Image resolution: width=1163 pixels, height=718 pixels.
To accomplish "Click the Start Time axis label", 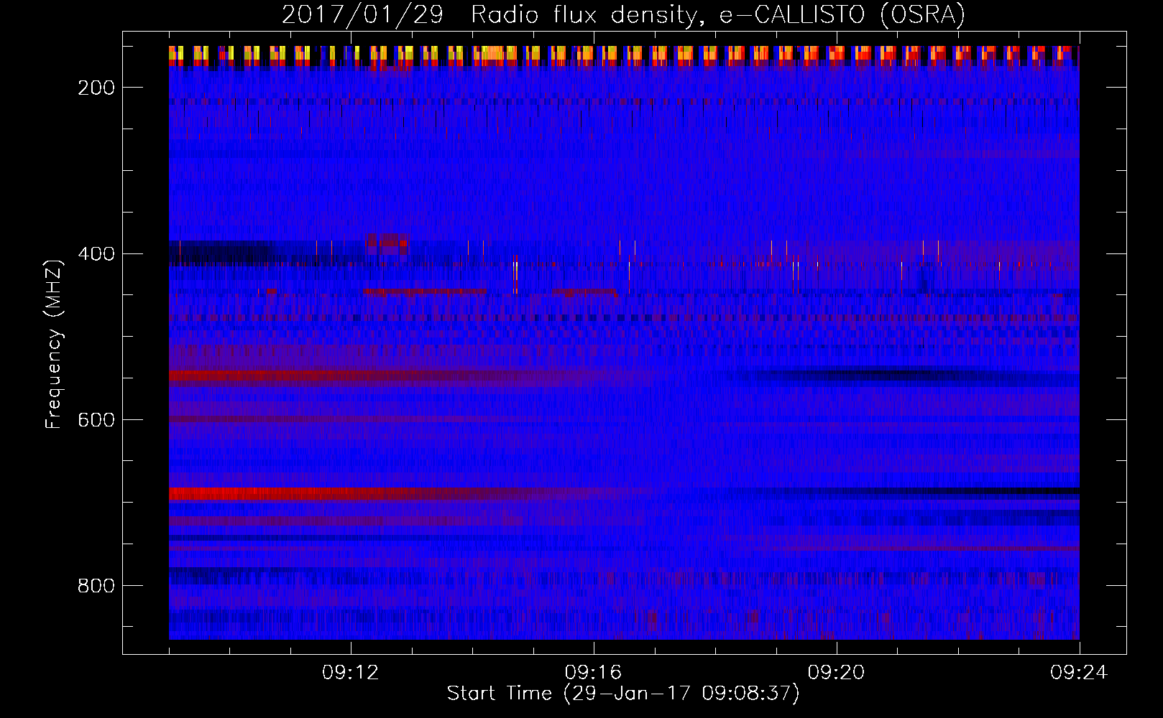I will [x=623, y=693].
